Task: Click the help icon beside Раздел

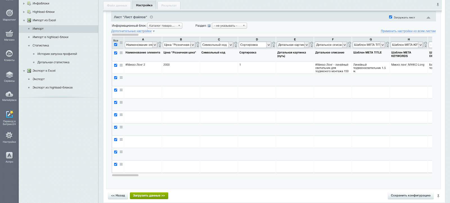Action: point(209,26)
